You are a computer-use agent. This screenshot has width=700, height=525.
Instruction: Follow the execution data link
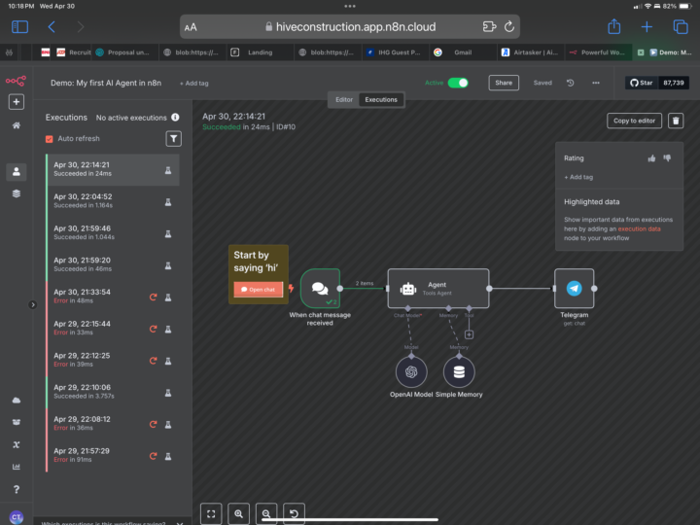(x=639, y=228)
